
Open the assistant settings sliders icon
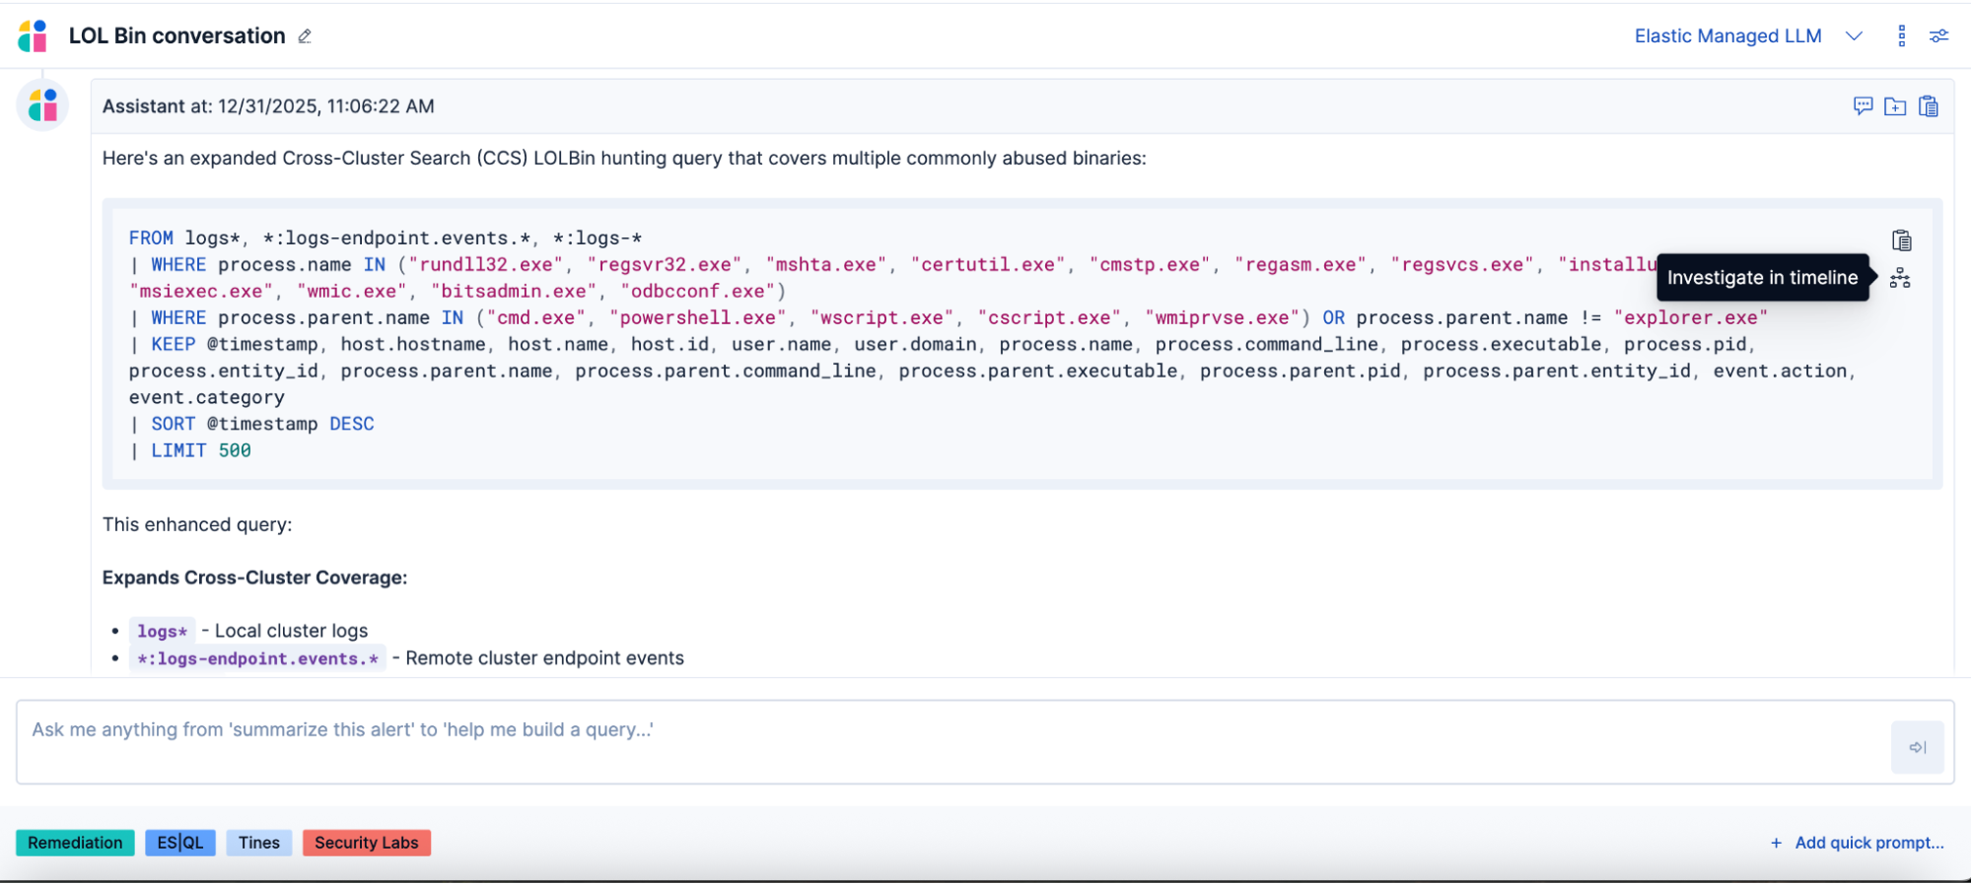1939,36
